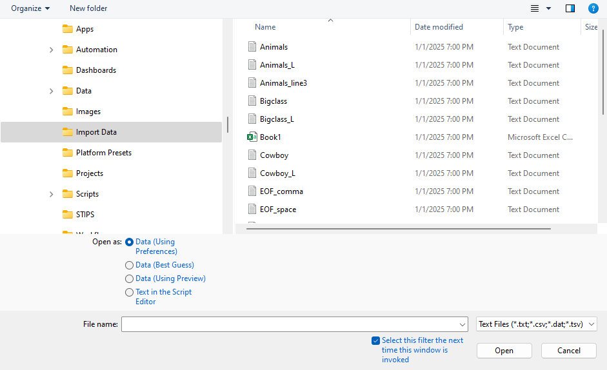This screenshot has width=607, height=370.
Task: Sort files by Date modified column
Action: 439,27
